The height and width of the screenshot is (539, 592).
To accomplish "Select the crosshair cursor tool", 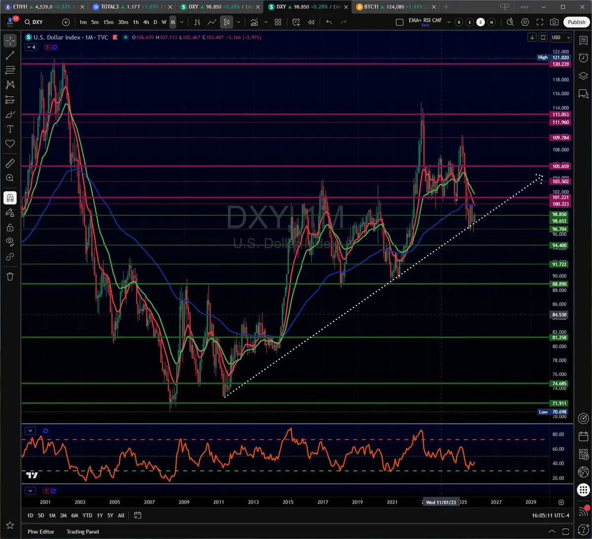I will coord(10,41).
